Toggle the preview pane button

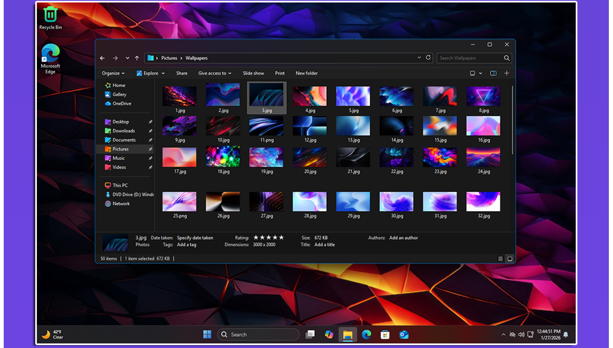click(x=493, y=73)
